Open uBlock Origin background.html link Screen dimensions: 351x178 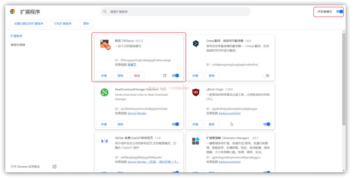[229, 113]
